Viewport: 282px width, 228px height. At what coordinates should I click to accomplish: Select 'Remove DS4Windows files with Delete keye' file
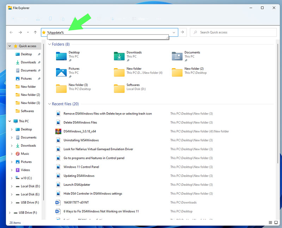coord(108,113)
